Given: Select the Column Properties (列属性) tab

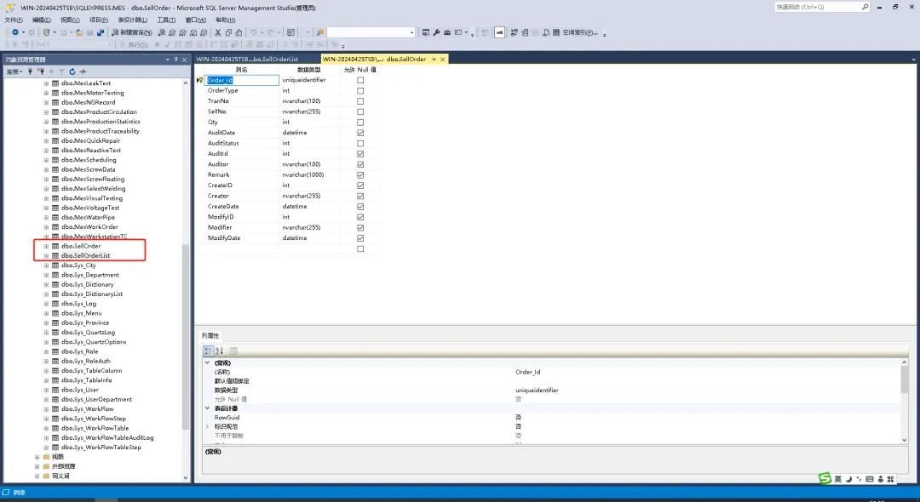Looking at the screenshot, I should 210,335.
